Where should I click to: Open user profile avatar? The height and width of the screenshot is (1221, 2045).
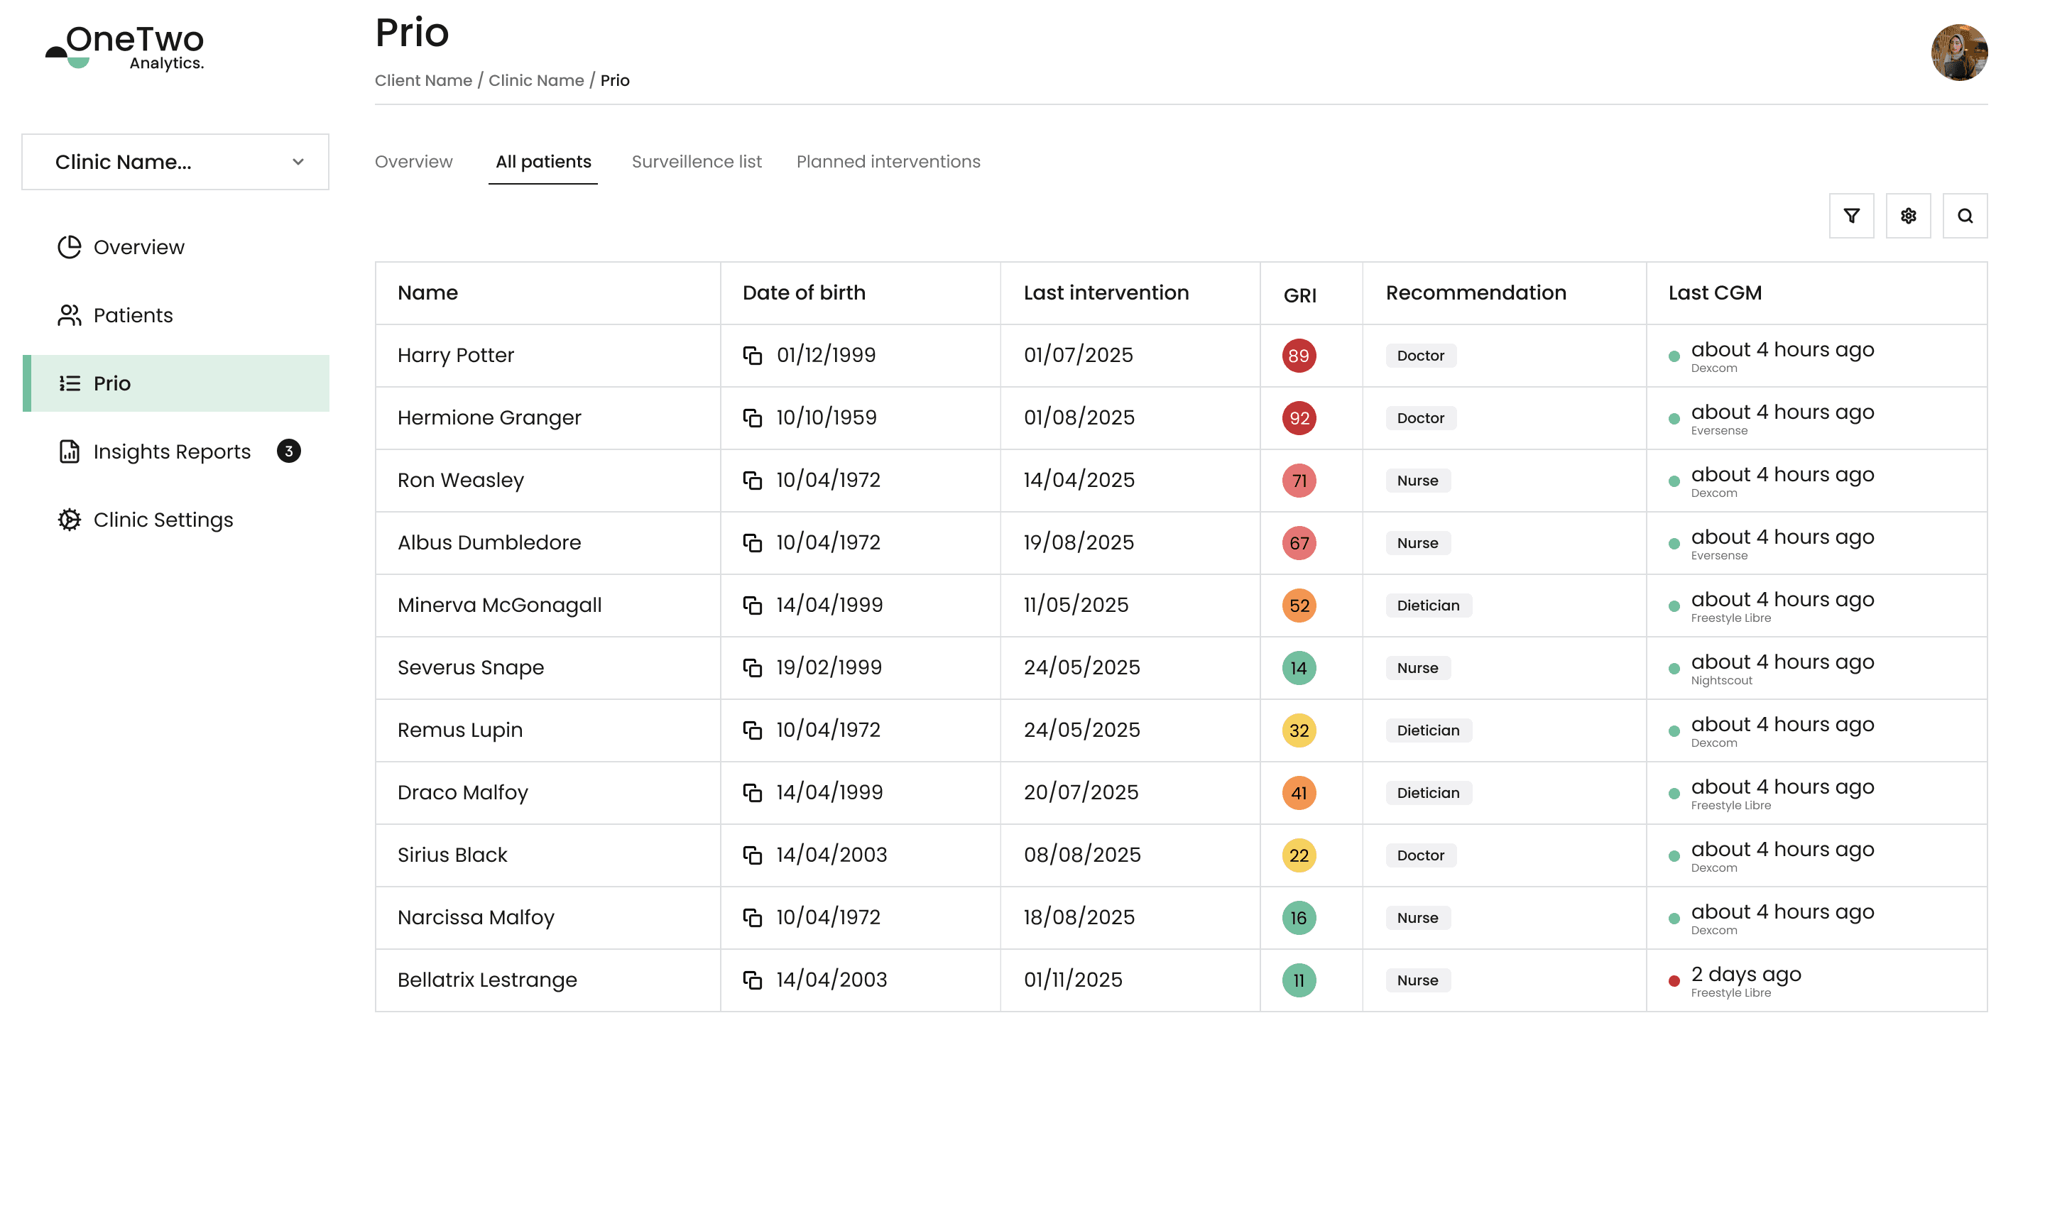click(1958, 52)
